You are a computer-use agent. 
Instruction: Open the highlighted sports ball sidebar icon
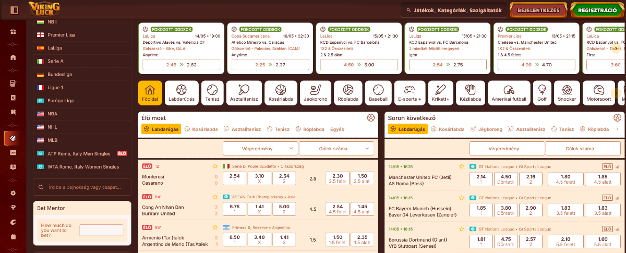coord(13,138)
